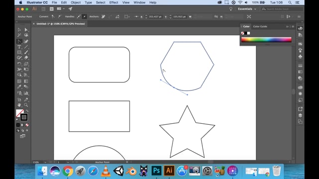The width and height of the screenshot is (319, 179).
Task: Enable Draw Inside mode
Action: pyautogui.click(x=27, y=130)
